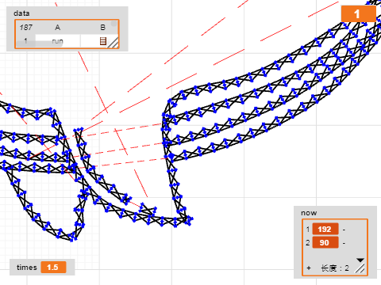381x285 pixels.
Task: Select row number 1 in data table
Action: click(x=25, y=41)
